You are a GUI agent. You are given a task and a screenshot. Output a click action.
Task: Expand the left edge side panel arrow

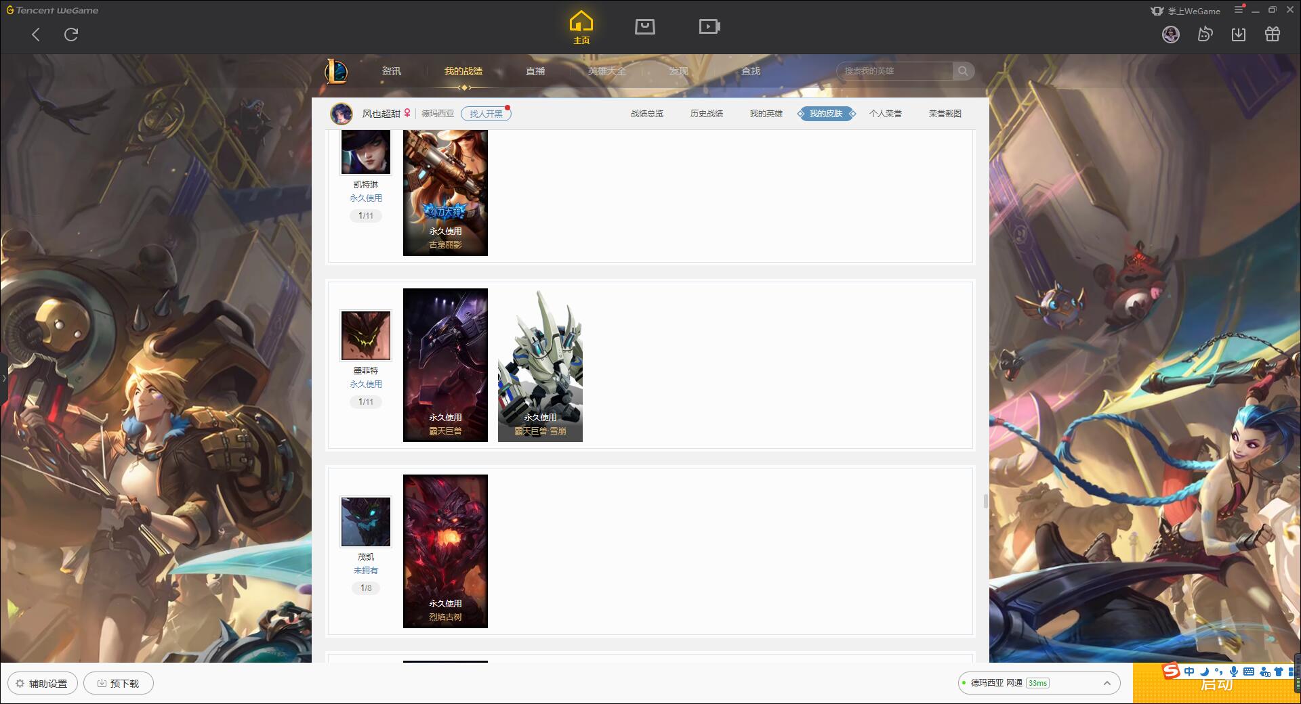pyautogui.click(x=3, y=378)
